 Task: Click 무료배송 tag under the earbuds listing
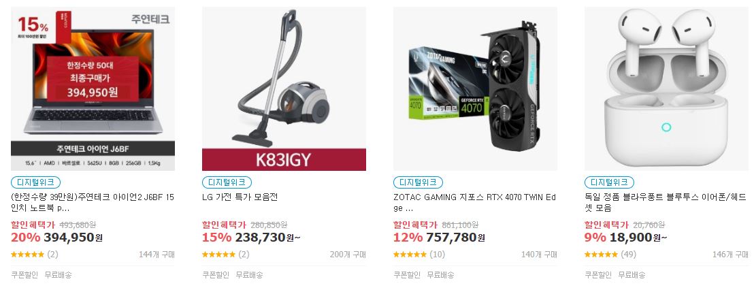pyautogui.click(x=632, y=275)
